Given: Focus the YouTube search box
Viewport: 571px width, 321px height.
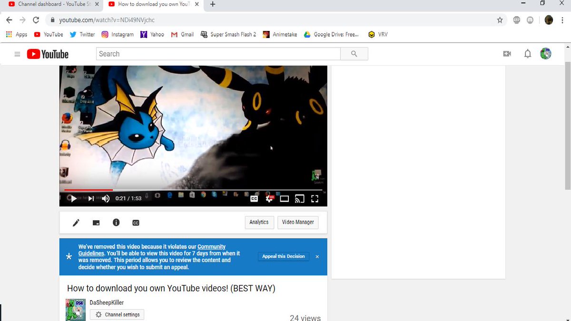Looking at the screenshot, I should 218,54.
